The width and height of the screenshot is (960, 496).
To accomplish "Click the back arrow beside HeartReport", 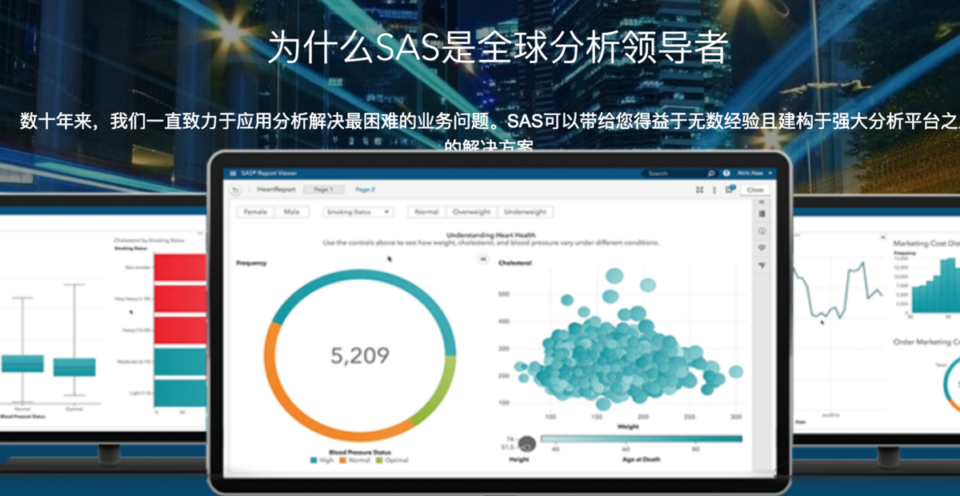I will pyautogui.click(x=235, y=190).
